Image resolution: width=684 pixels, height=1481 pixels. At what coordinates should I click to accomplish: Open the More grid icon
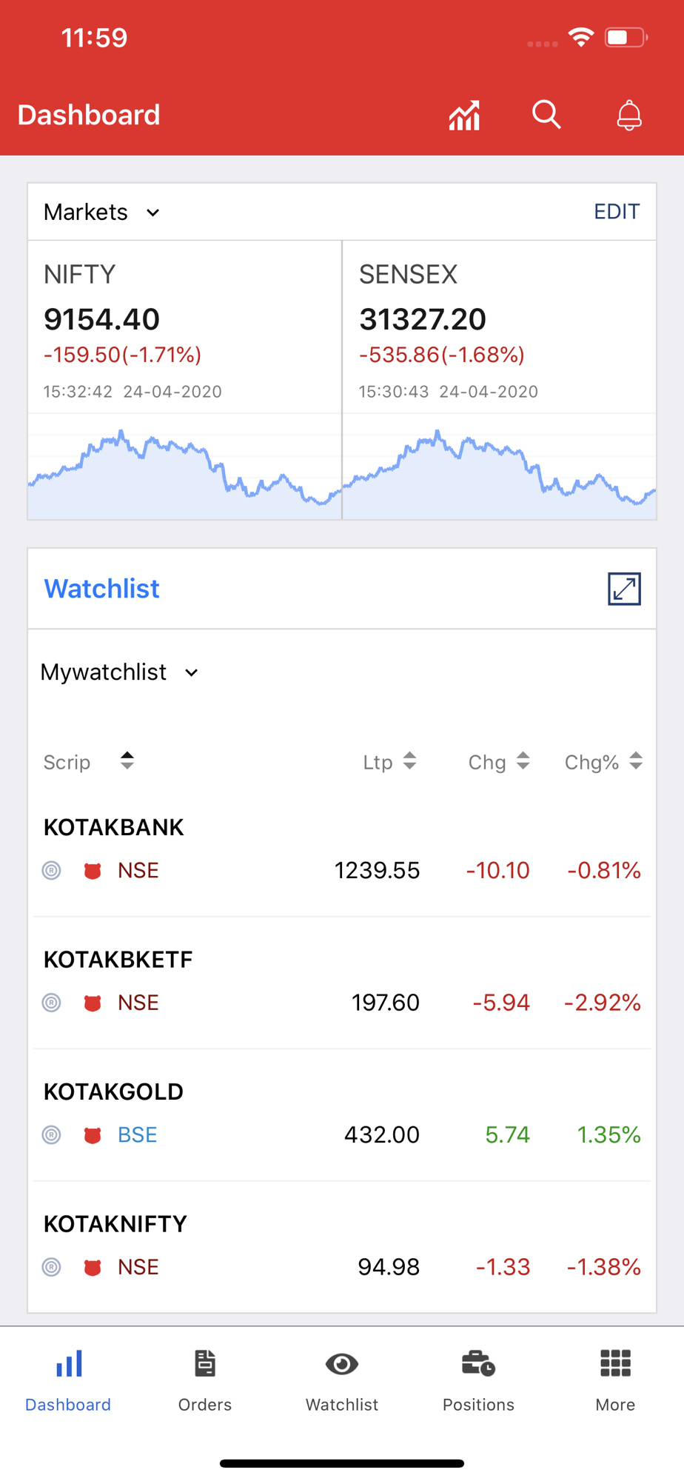(615, 1363)
